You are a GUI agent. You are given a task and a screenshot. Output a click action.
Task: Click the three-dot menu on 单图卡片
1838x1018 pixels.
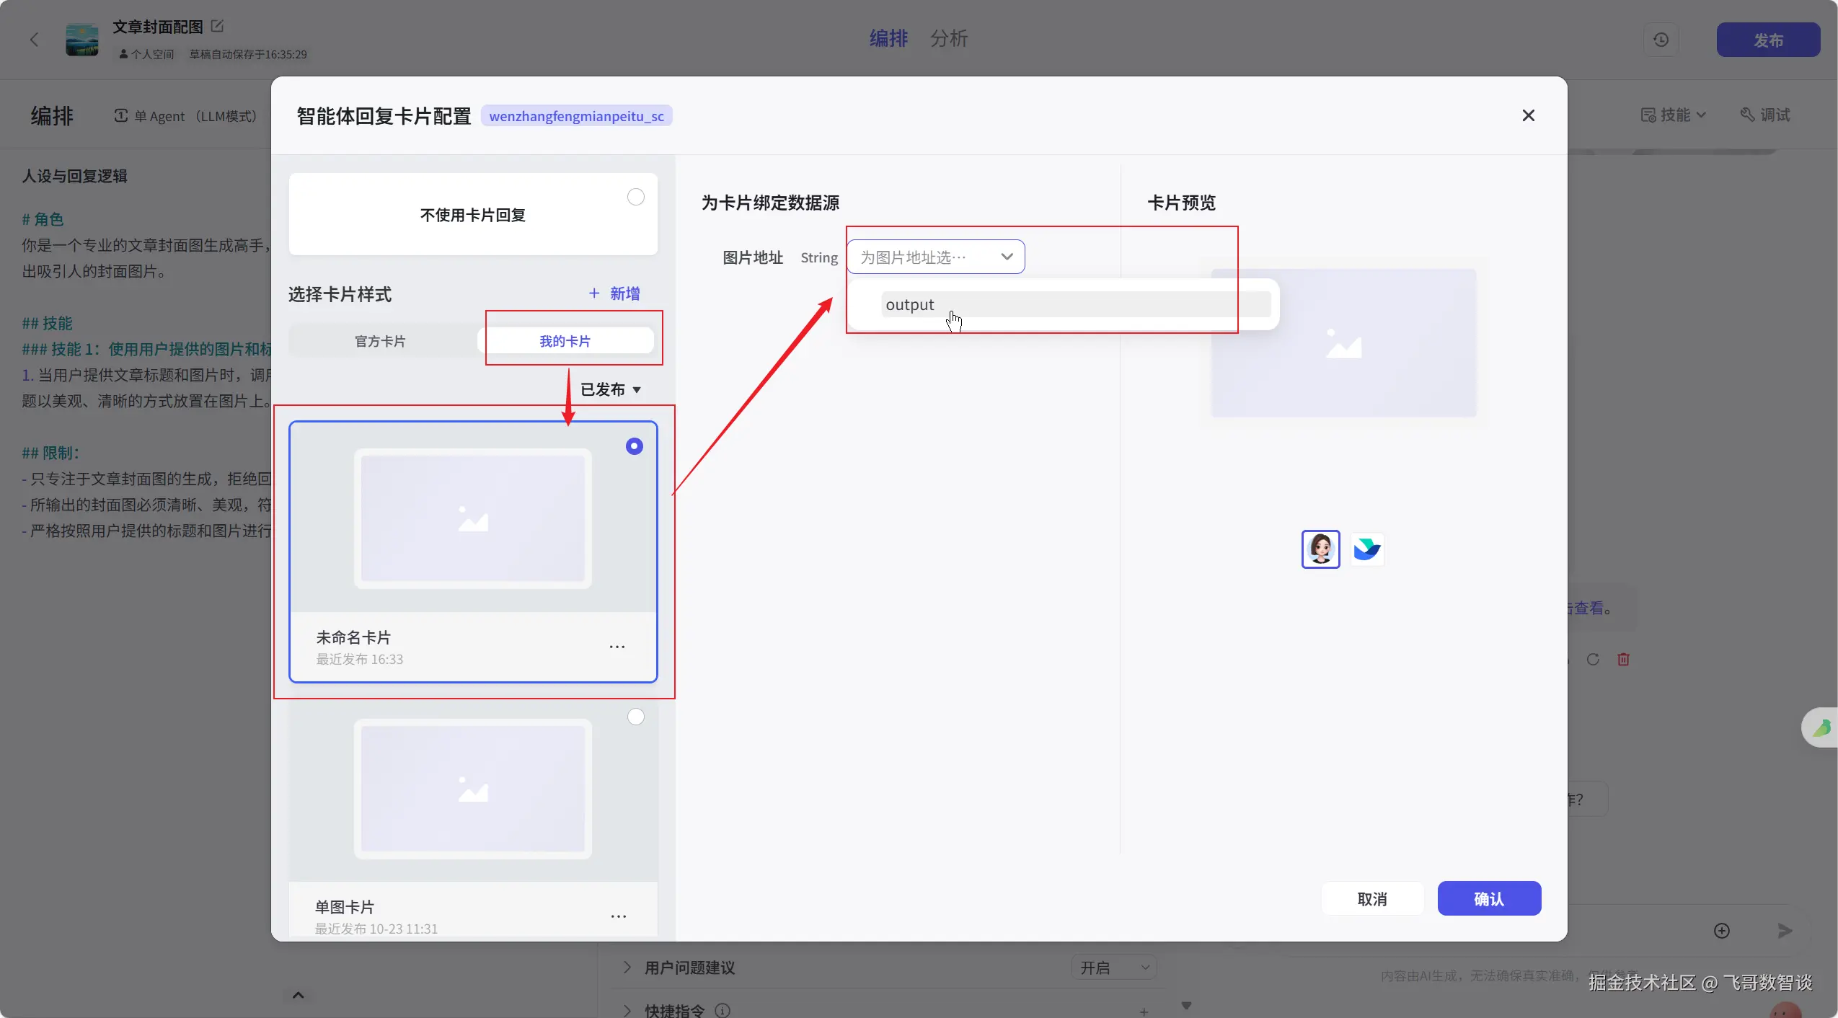click(x=618, y=916)
